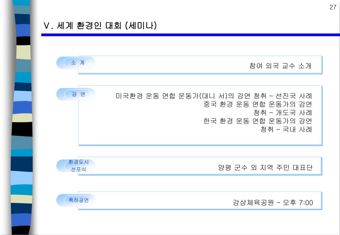Click the line mentioning 대니 서 lecture

[214, 96]
